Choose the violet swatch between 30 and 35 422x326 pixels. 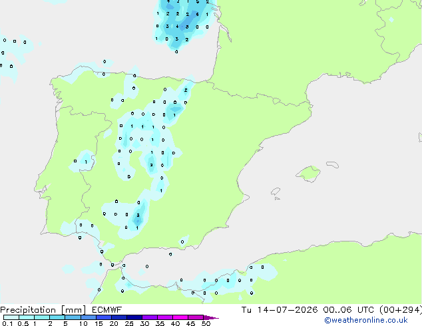(150, 317)
